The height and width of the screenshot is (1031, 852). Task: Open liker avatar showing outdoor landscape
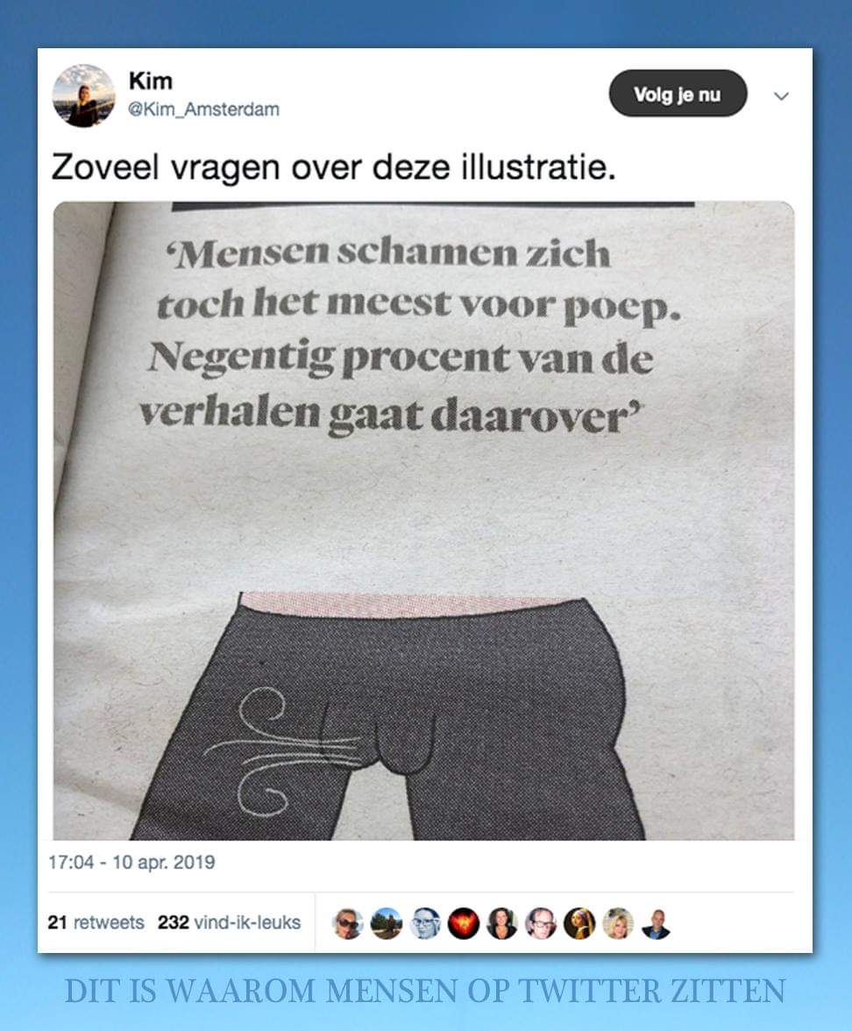pyautogui.click(x=387, y=923)
